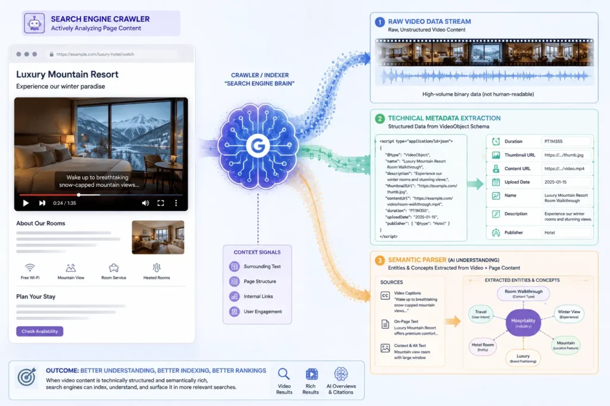Viewport: 610px width, 406px height.
Task: Click the Content URL value video.mp4
Action: tap(564, 169)
